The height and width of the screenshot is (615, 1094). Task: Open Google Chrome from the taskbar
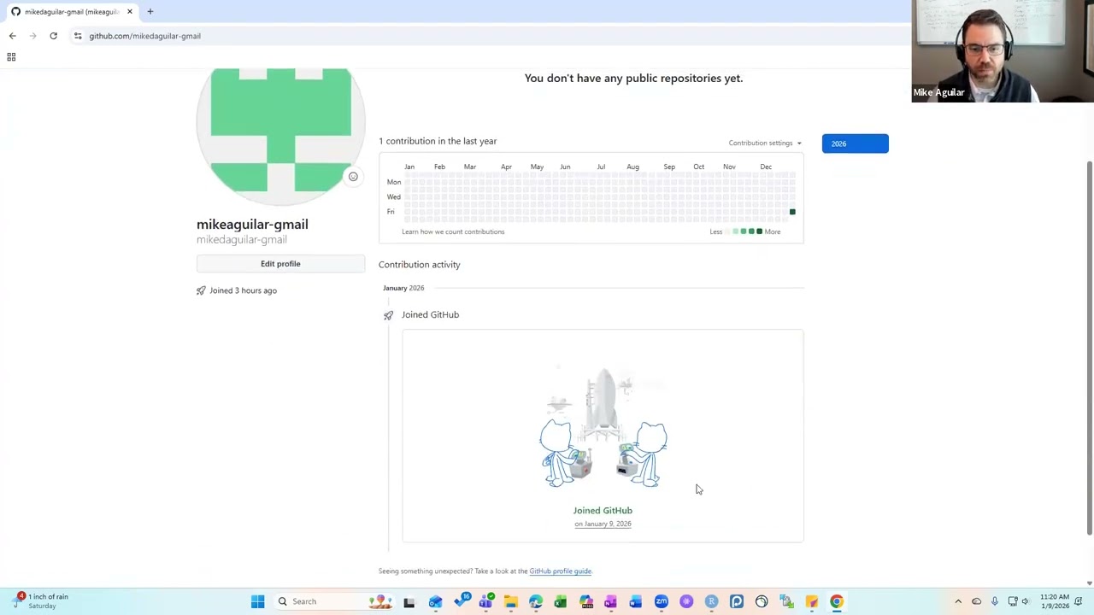click(837, 601)
